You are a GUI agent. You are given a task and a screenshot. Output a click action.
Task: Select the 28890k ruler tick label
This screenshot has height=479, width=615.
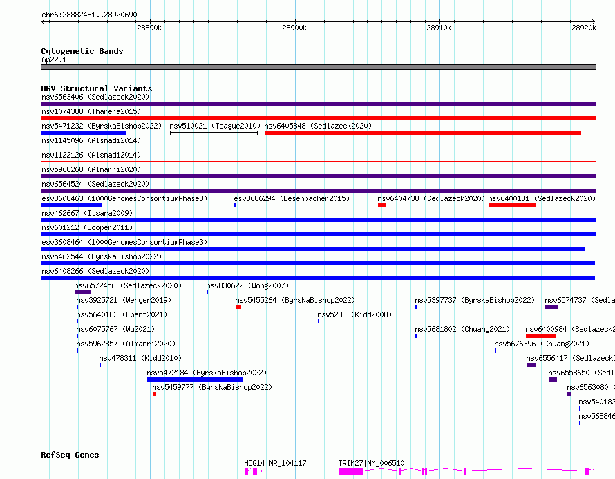149,28
